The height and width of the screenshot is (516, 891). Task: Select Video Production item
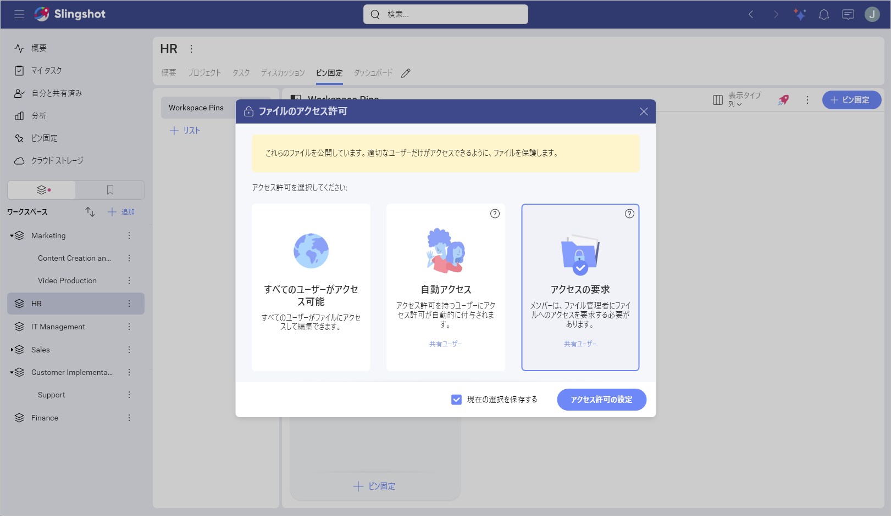click(x=67, y=281)
